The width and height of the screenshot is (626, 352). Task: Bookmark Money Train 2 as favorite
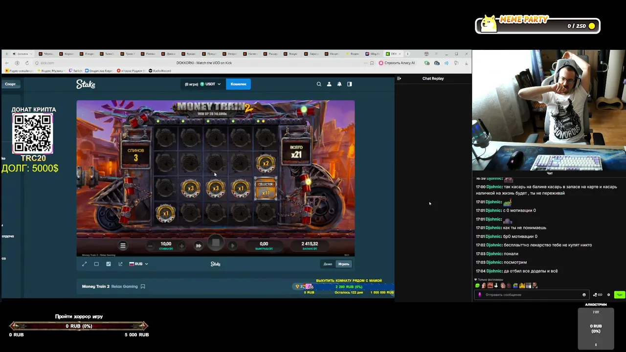pos(143,286)
